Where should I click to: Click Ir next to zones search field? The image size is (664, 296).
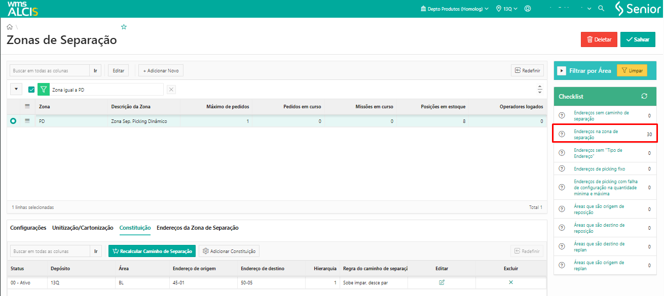click(x=96, y=70)
